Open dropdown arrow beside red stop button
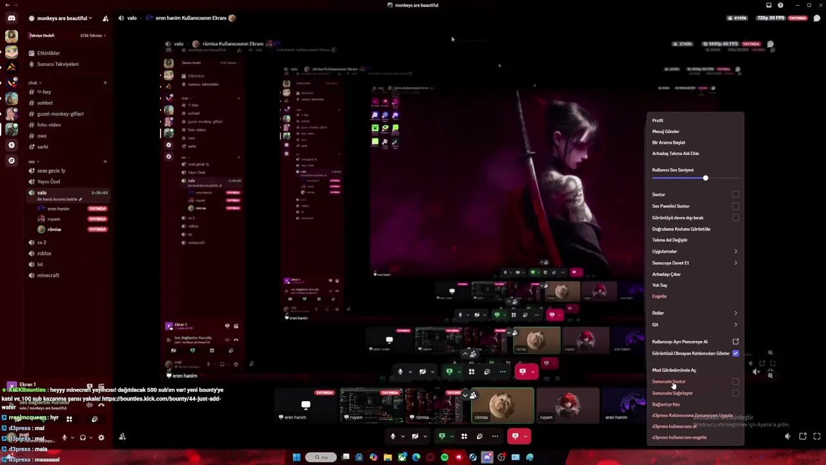 [526, 437]
